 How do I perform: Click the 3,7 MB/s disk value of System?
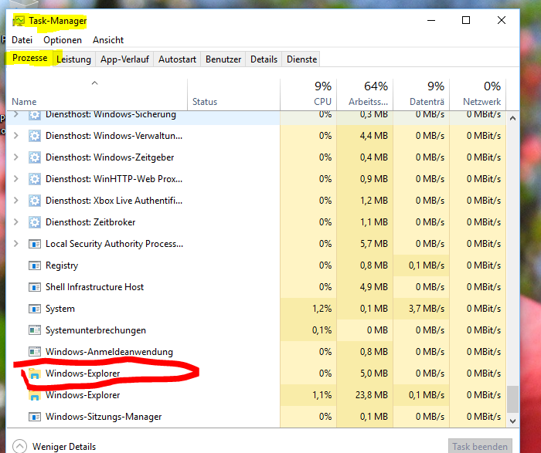click(421, 309)
